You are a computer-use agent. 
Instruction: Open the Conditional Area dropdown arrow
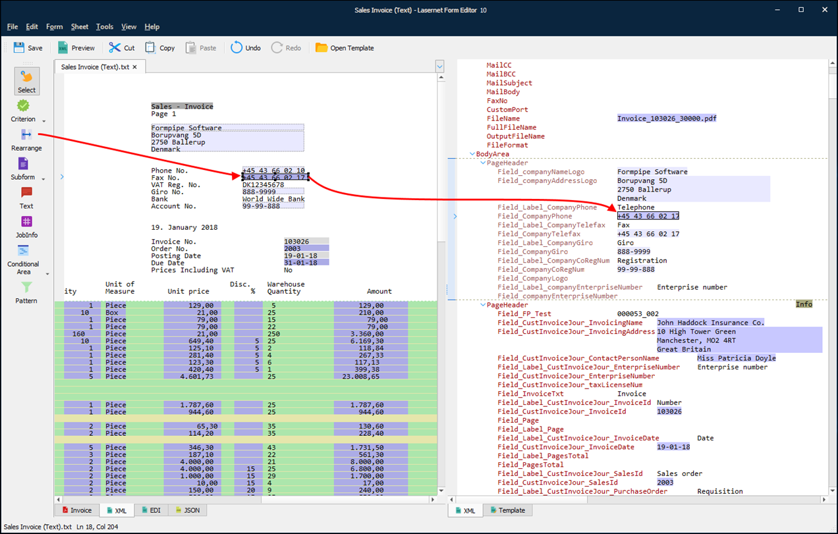[x=47, y=274]
